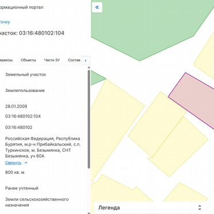Open the Легенда panel
This screenshot has width=214, height=214.
click(109, 208)
